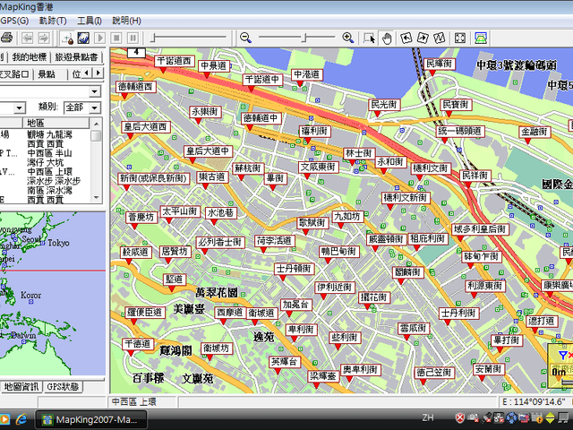
Task: Open the small dropdown left of 類別
Action: coord(20,107)
